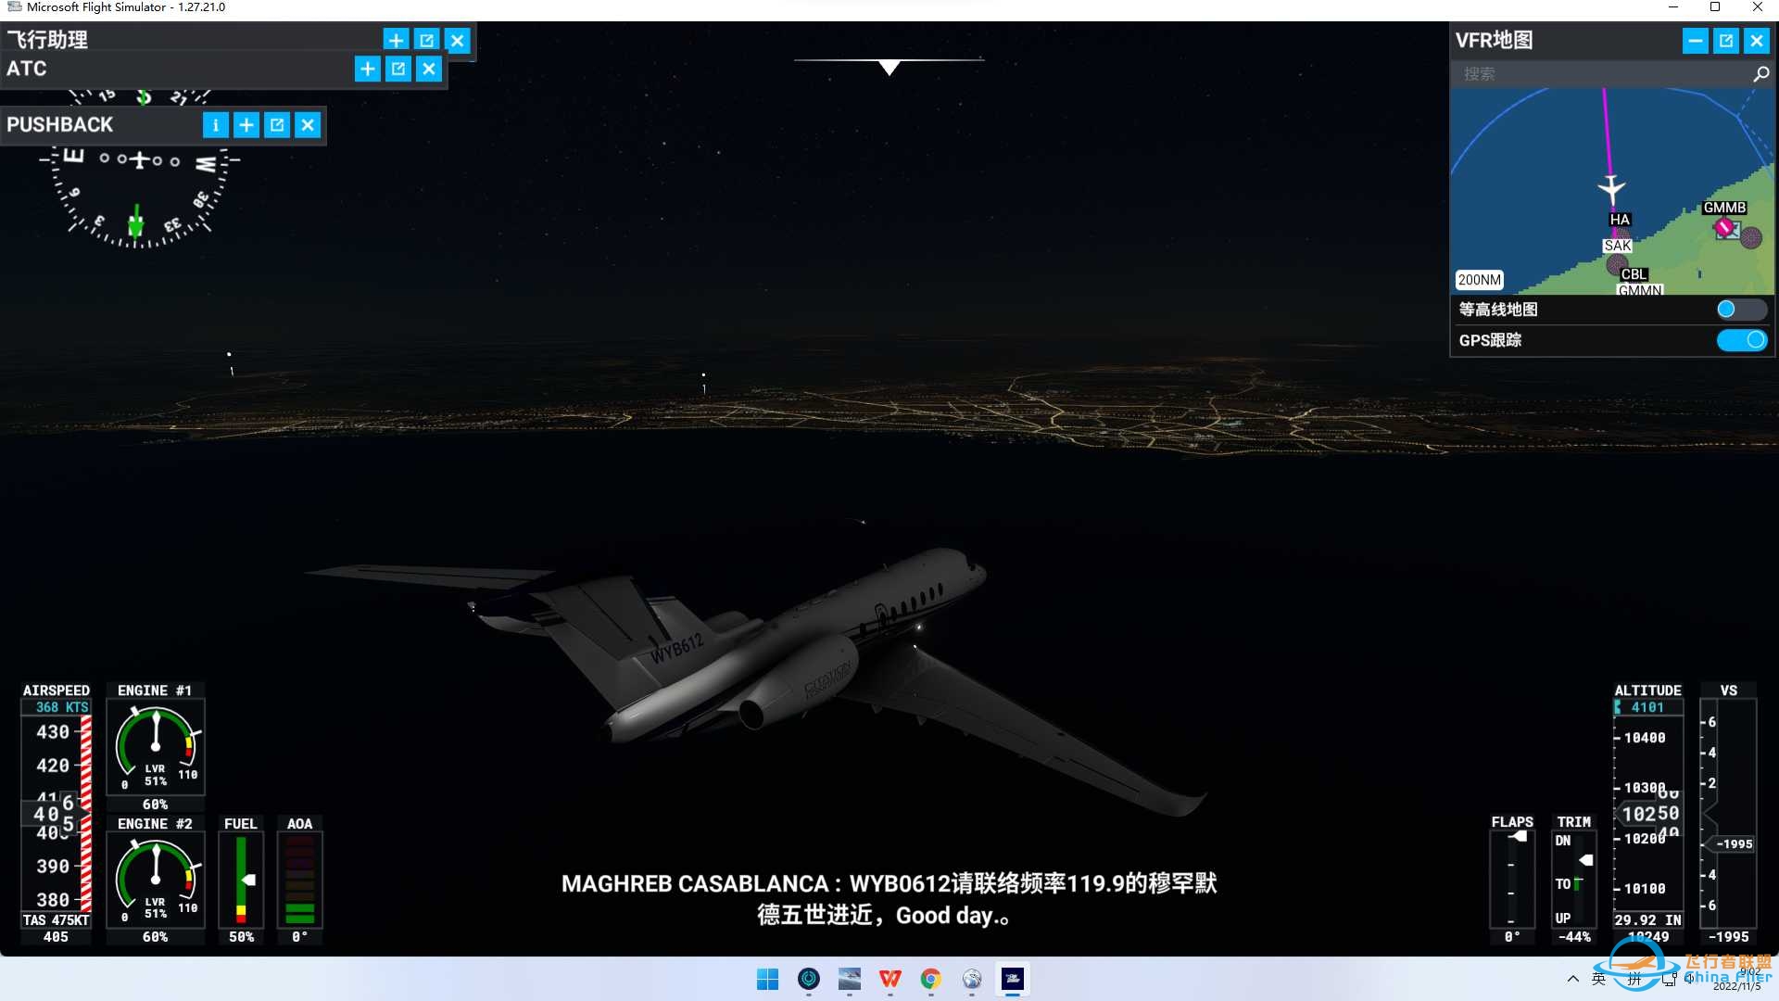Viewport: 1779px width, 1001px height.
Task: Click GMMB airport marker on map
Action: pos(1724,225)
